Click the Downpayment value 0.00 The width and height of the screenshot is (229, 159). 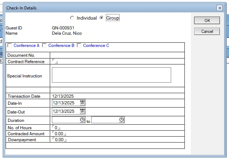click(59, 140)
